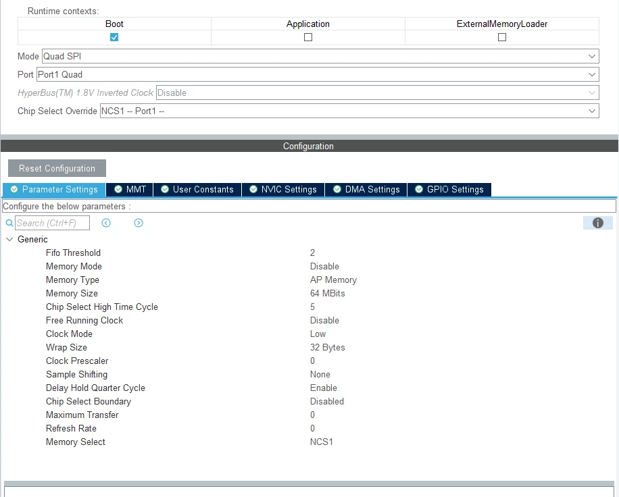
Task: Enable the Application runtime context checkbox
Action: tap(308, 37)
